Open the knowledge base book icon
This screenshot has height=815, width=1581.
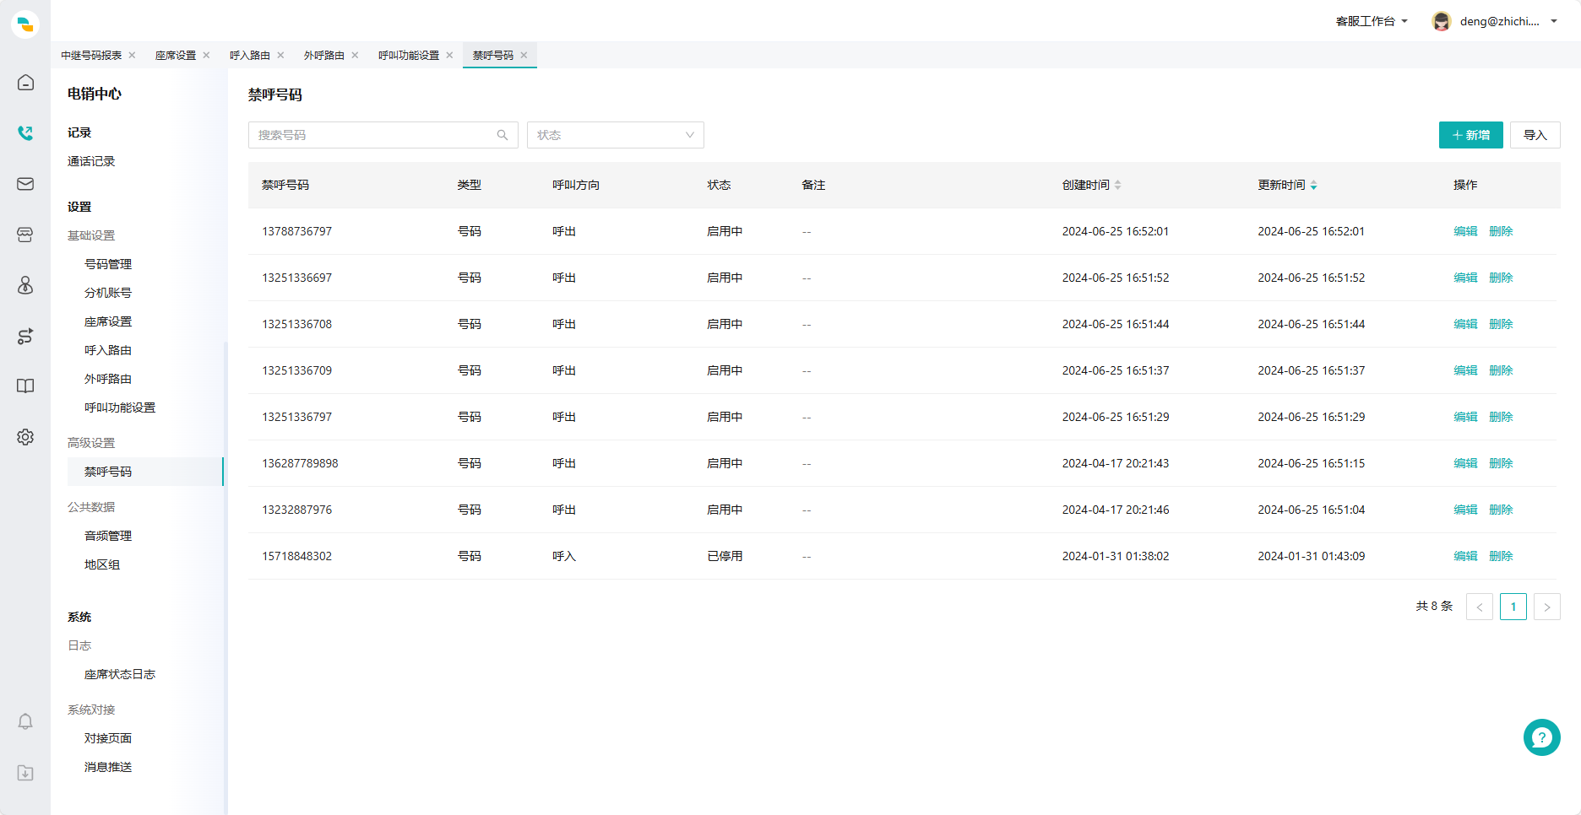tap(25, 386)
